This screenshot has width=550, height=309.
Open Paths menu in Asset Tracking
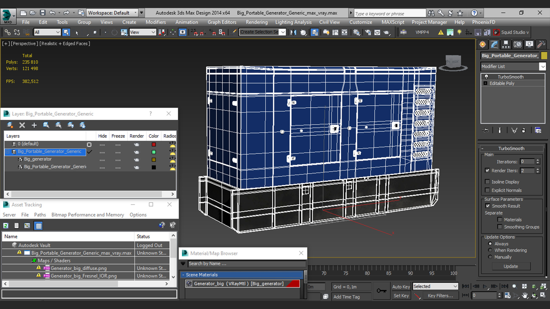click(x=40, y=215)
